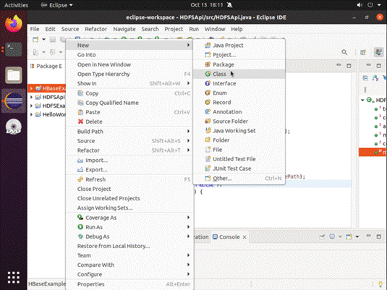This screenshot has width=387, height=290.
Task: Select Untitled Text File entry
Action: pyautogui.click(x=239, y=159)
